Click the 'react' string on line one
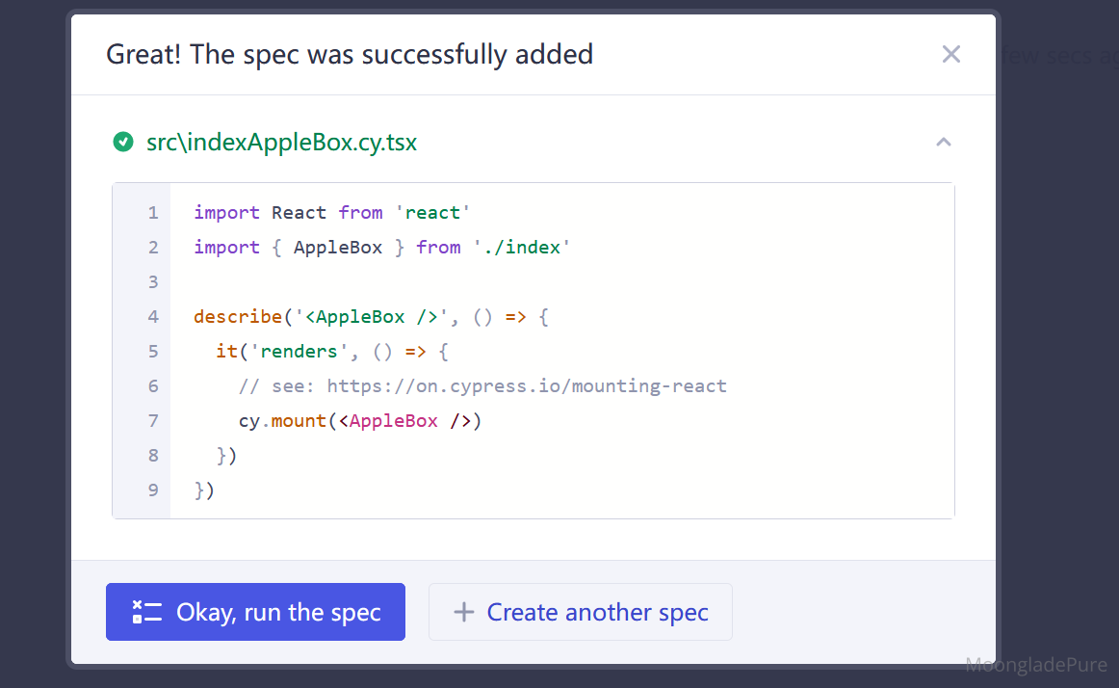Screen dimensions: 1119x688 tap(432, 213)
